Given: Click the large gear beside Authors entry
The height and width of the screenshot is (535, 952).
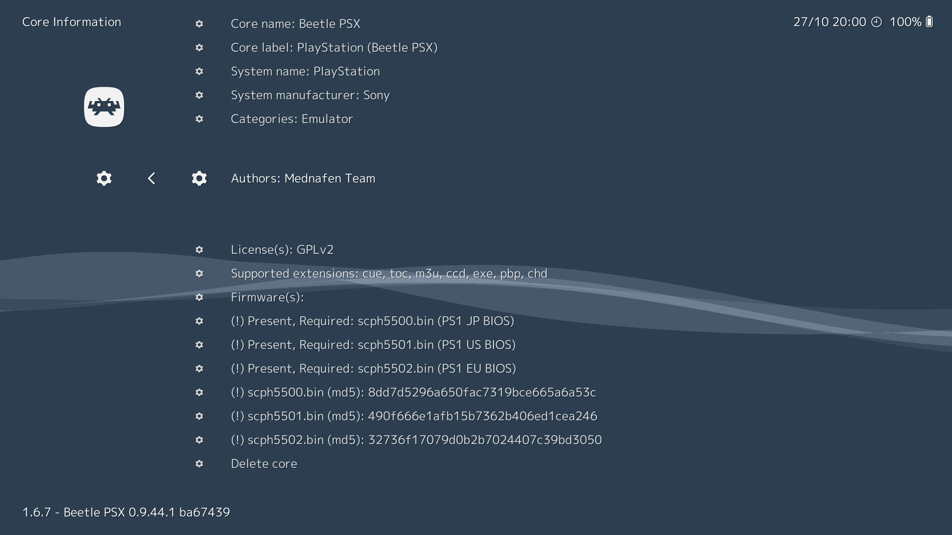Looking at the screenshot, I should (x=199, y=178).
